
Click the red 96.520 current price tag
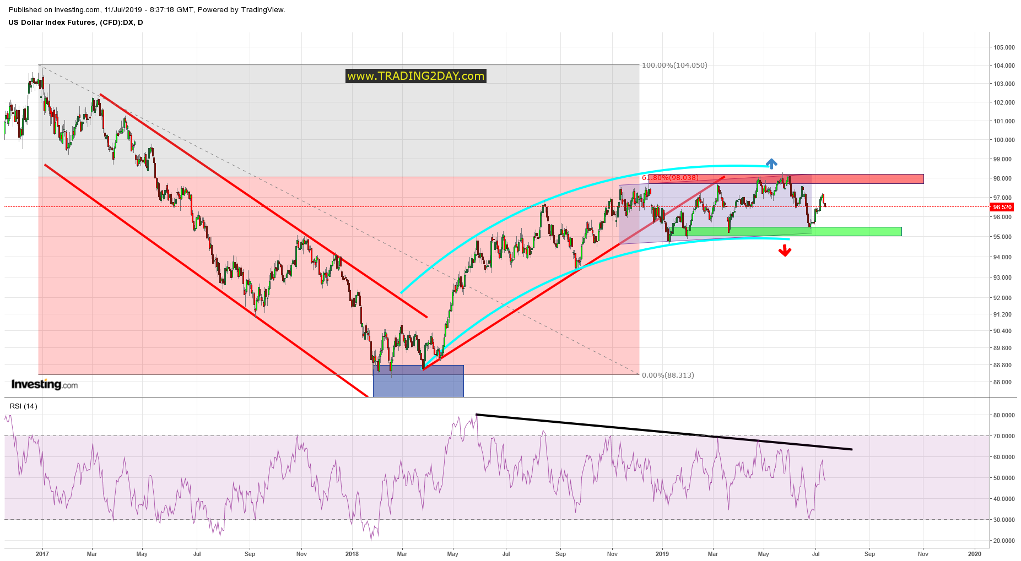tap(1002, 207)
